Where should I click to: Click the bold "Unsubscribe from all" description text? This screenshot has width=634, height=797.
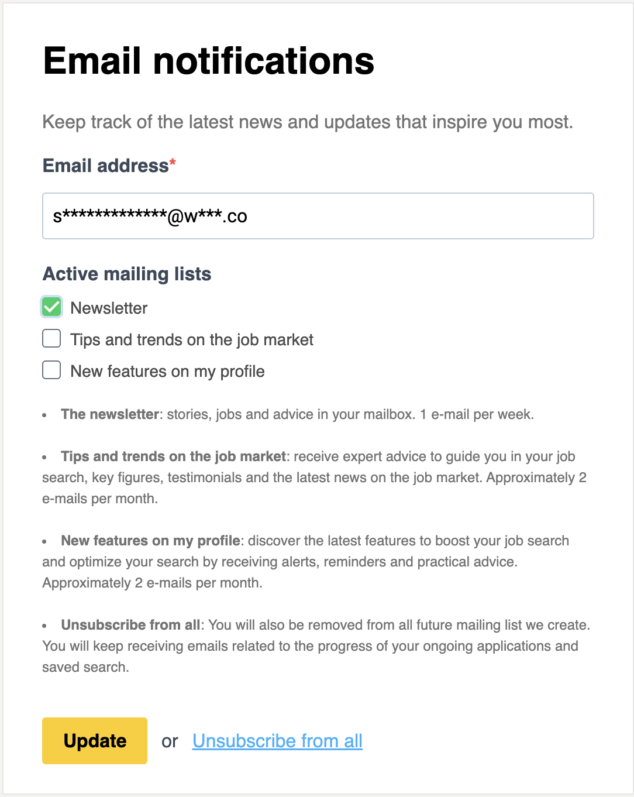130,625
